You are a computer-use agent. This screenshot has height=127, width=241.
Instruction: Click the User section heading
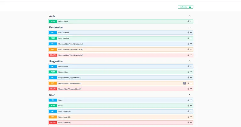pyautogui.click(x=52, y=95)
